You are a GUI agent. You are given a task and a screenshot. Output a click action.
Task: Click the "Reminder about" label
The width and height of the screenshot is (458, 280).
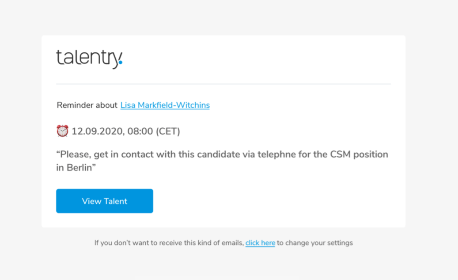click(87, 105)
